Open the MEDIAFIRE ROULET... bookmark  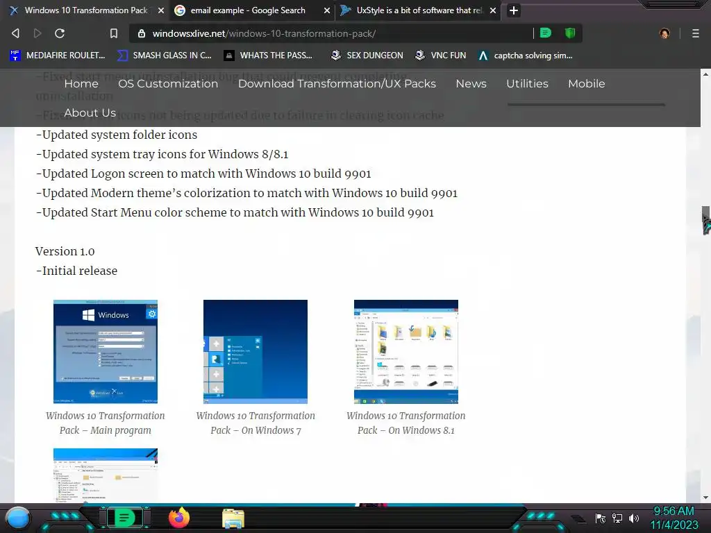tap(58, 56)
